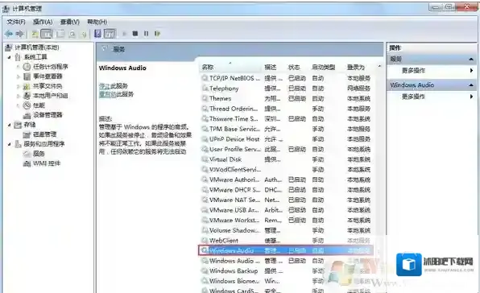Select the WebClient service row
This screenshot has height=293, width=480.
(286, 241)
